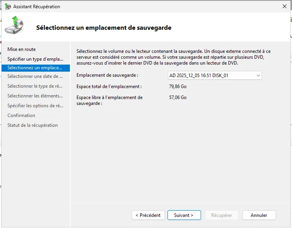Close the Assistant Récupération window
This screenshot has width=292, height=229.
coord(284,7)
